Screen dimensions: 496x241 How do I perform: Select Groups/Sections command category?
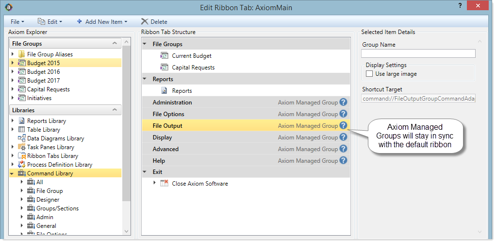(58, 208)
